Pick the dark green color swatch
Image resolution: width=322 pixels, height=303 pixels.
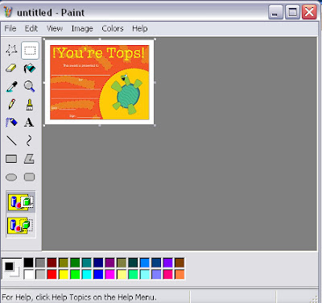coord(75,263)
